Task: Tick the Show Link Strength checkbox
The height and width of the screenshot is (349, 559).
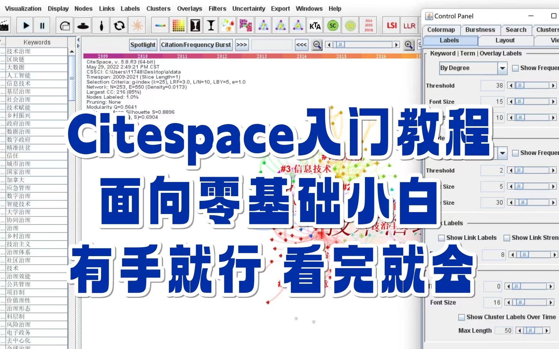Action: click(x=507, y=238)
